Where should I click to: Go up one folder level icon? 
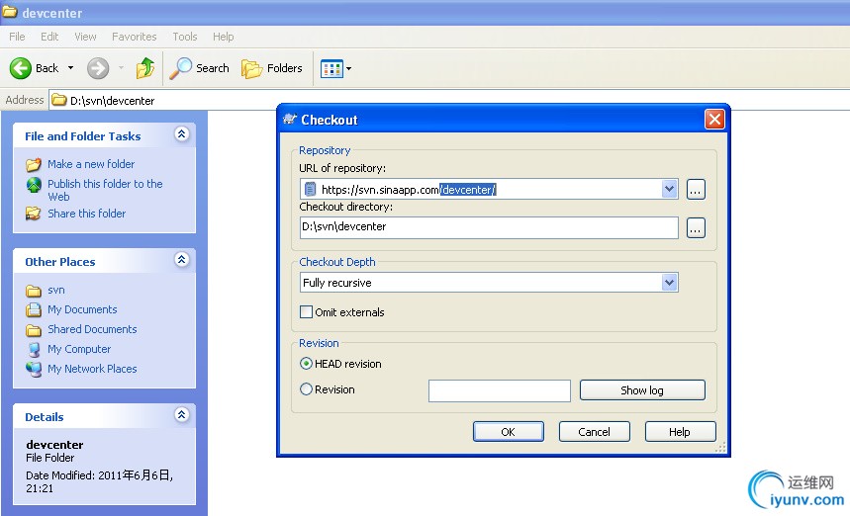[145, 68]
